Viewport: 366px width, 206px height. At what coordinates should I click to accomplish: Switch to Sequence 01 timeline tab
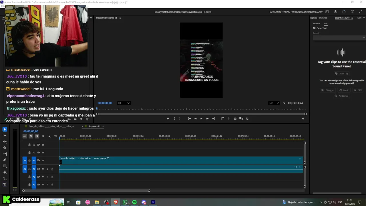[94, 126]
